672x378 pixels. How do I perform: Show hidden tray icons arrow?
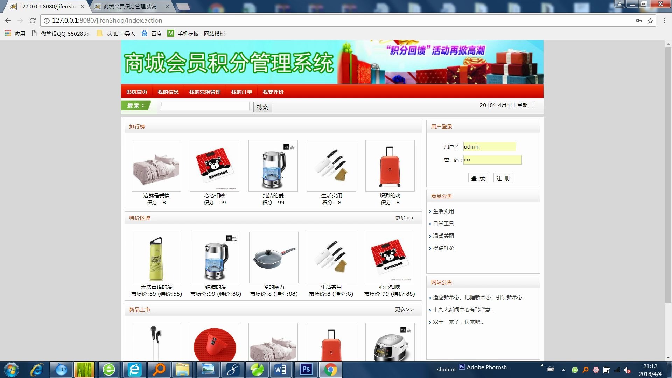tap(563, 370)
